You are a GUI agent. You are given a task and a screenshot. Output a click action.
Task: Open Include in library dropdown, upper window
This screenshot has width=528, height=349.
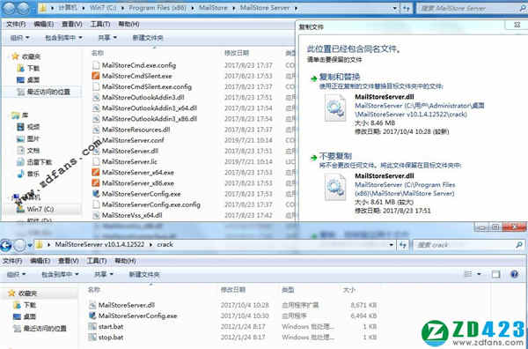coord(63,38)
